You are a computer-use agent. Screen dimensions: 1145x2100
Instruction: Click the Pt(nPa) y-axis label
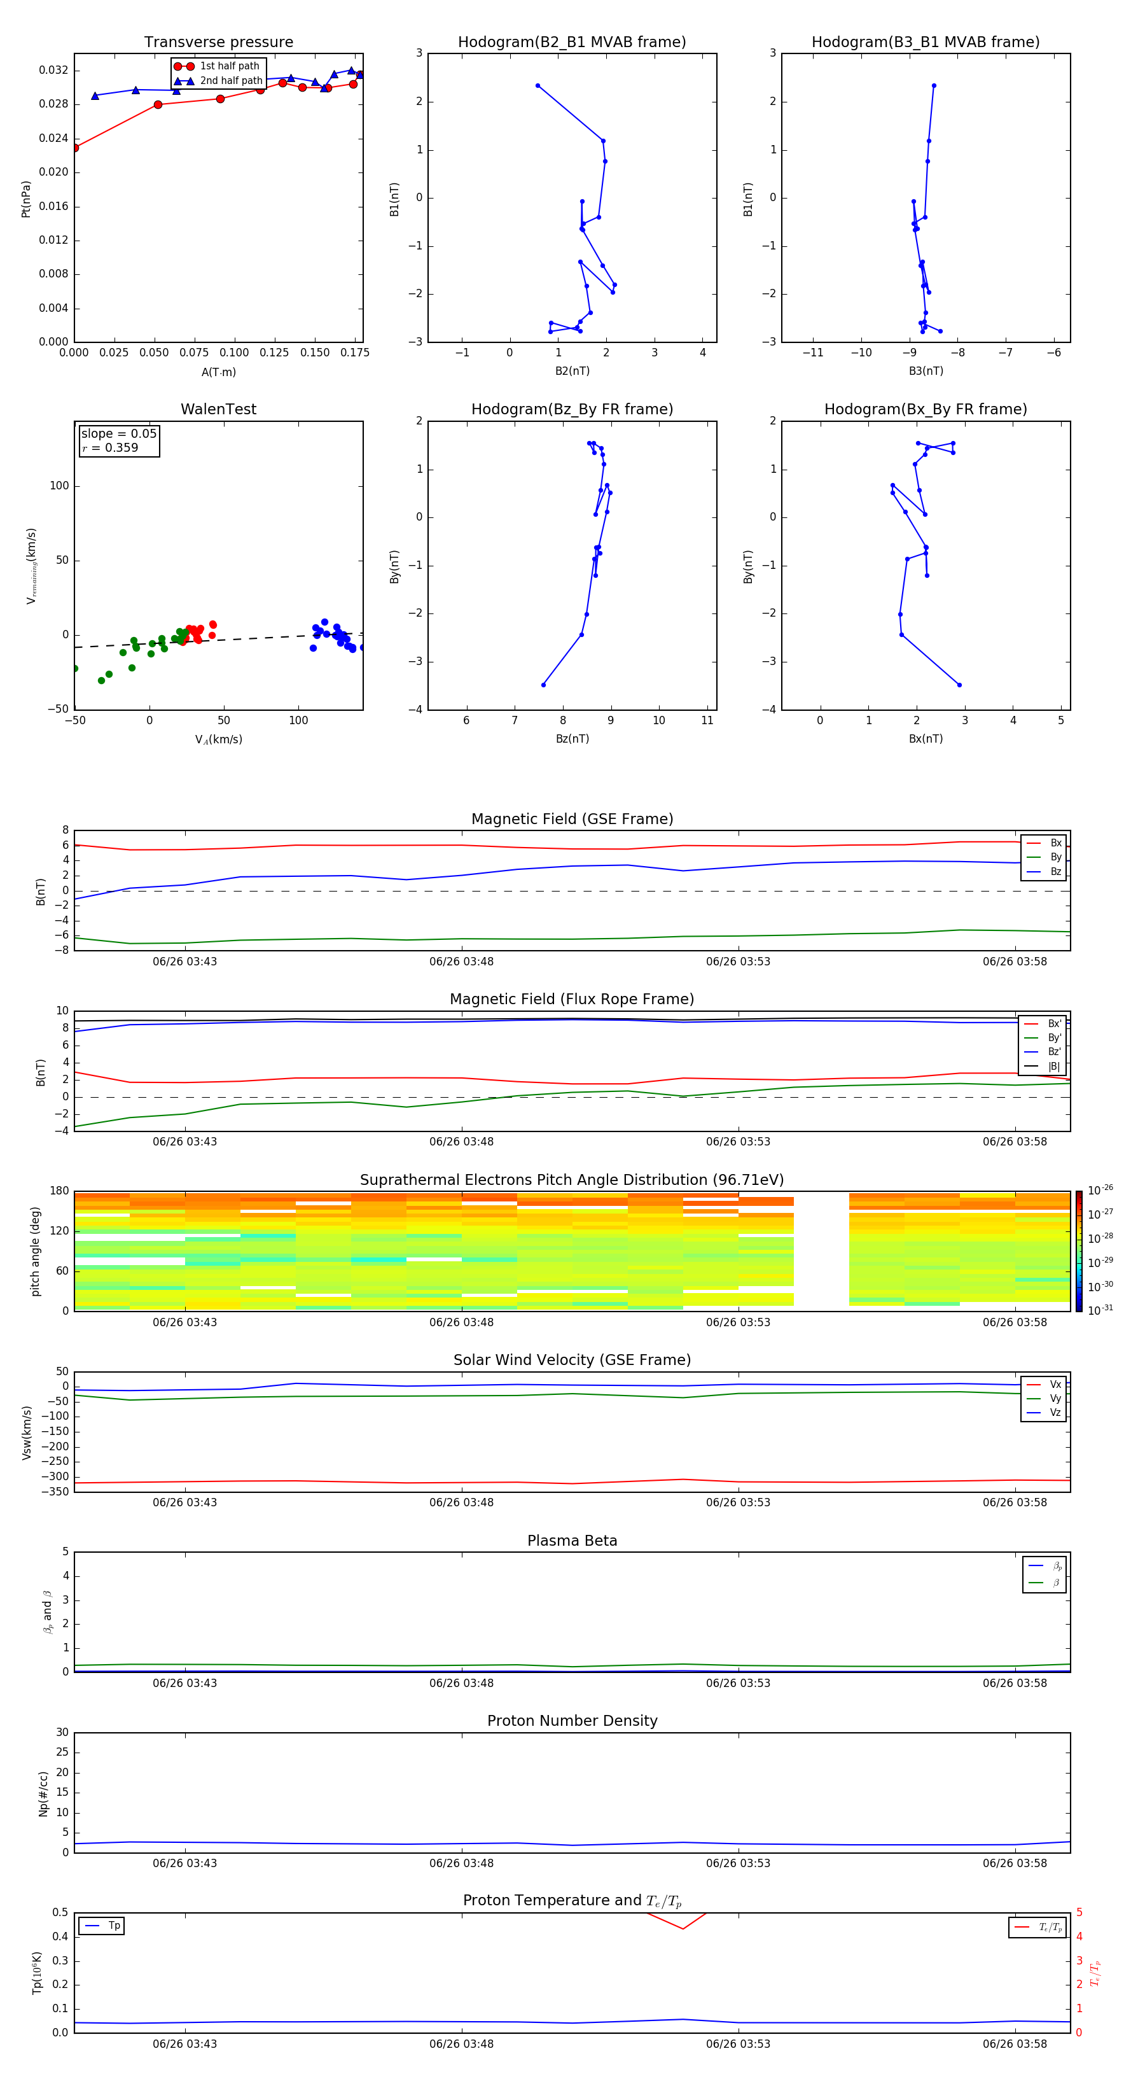pyautogui.click(x=26, y=198)
